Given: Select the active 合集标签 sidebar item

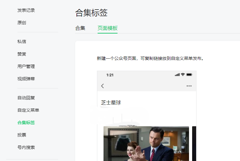Looking at the screenshot, I should tap(26, 123).
